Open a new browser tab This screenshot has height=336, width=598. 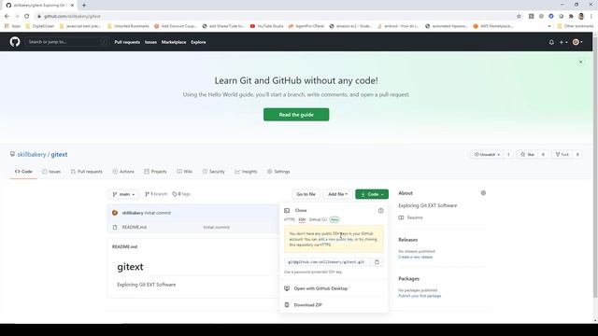pyautogui.click(x=84, y=6)
